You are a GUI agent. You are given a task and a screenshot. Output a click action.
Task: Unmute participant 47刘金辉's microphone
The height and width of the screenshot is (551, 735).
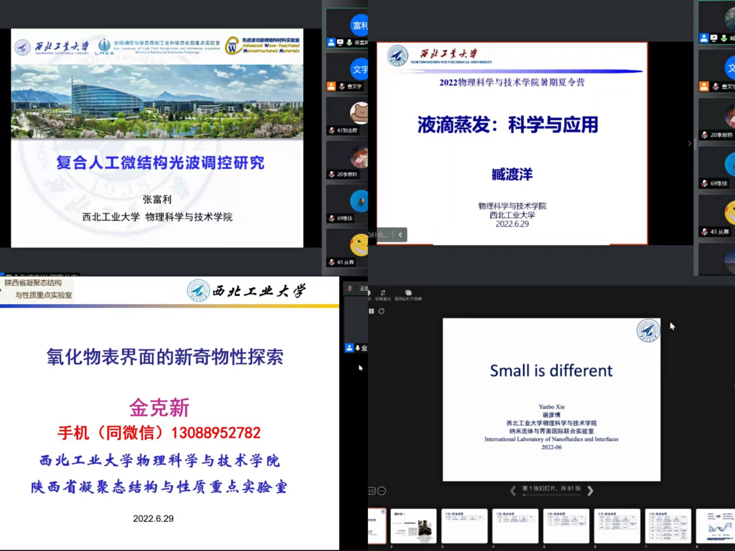(332, 130)
